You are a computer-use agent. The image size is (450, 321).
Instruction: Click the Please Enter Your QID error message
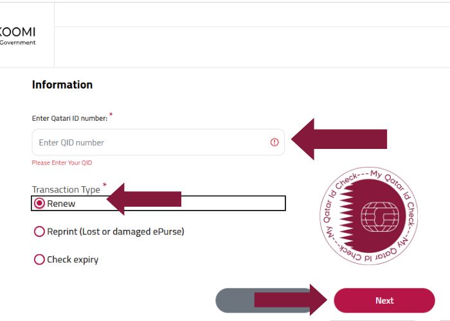tap(62, 163)
